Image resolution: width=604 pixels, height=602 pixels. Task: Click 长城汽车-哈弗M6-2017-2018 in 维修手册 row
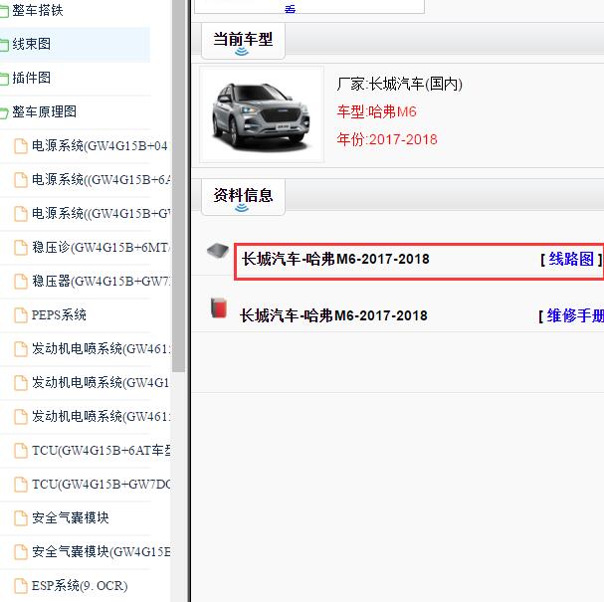(333, 315)
